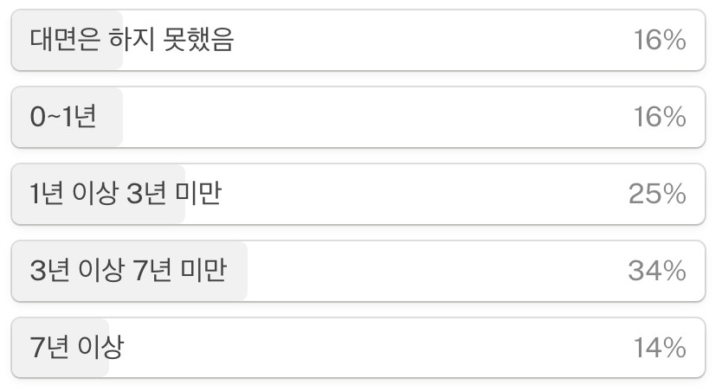This screenshot has width=722, height=391.
Task: Click the gray progress fill of '7년 이상'
Action: (61, 348)
